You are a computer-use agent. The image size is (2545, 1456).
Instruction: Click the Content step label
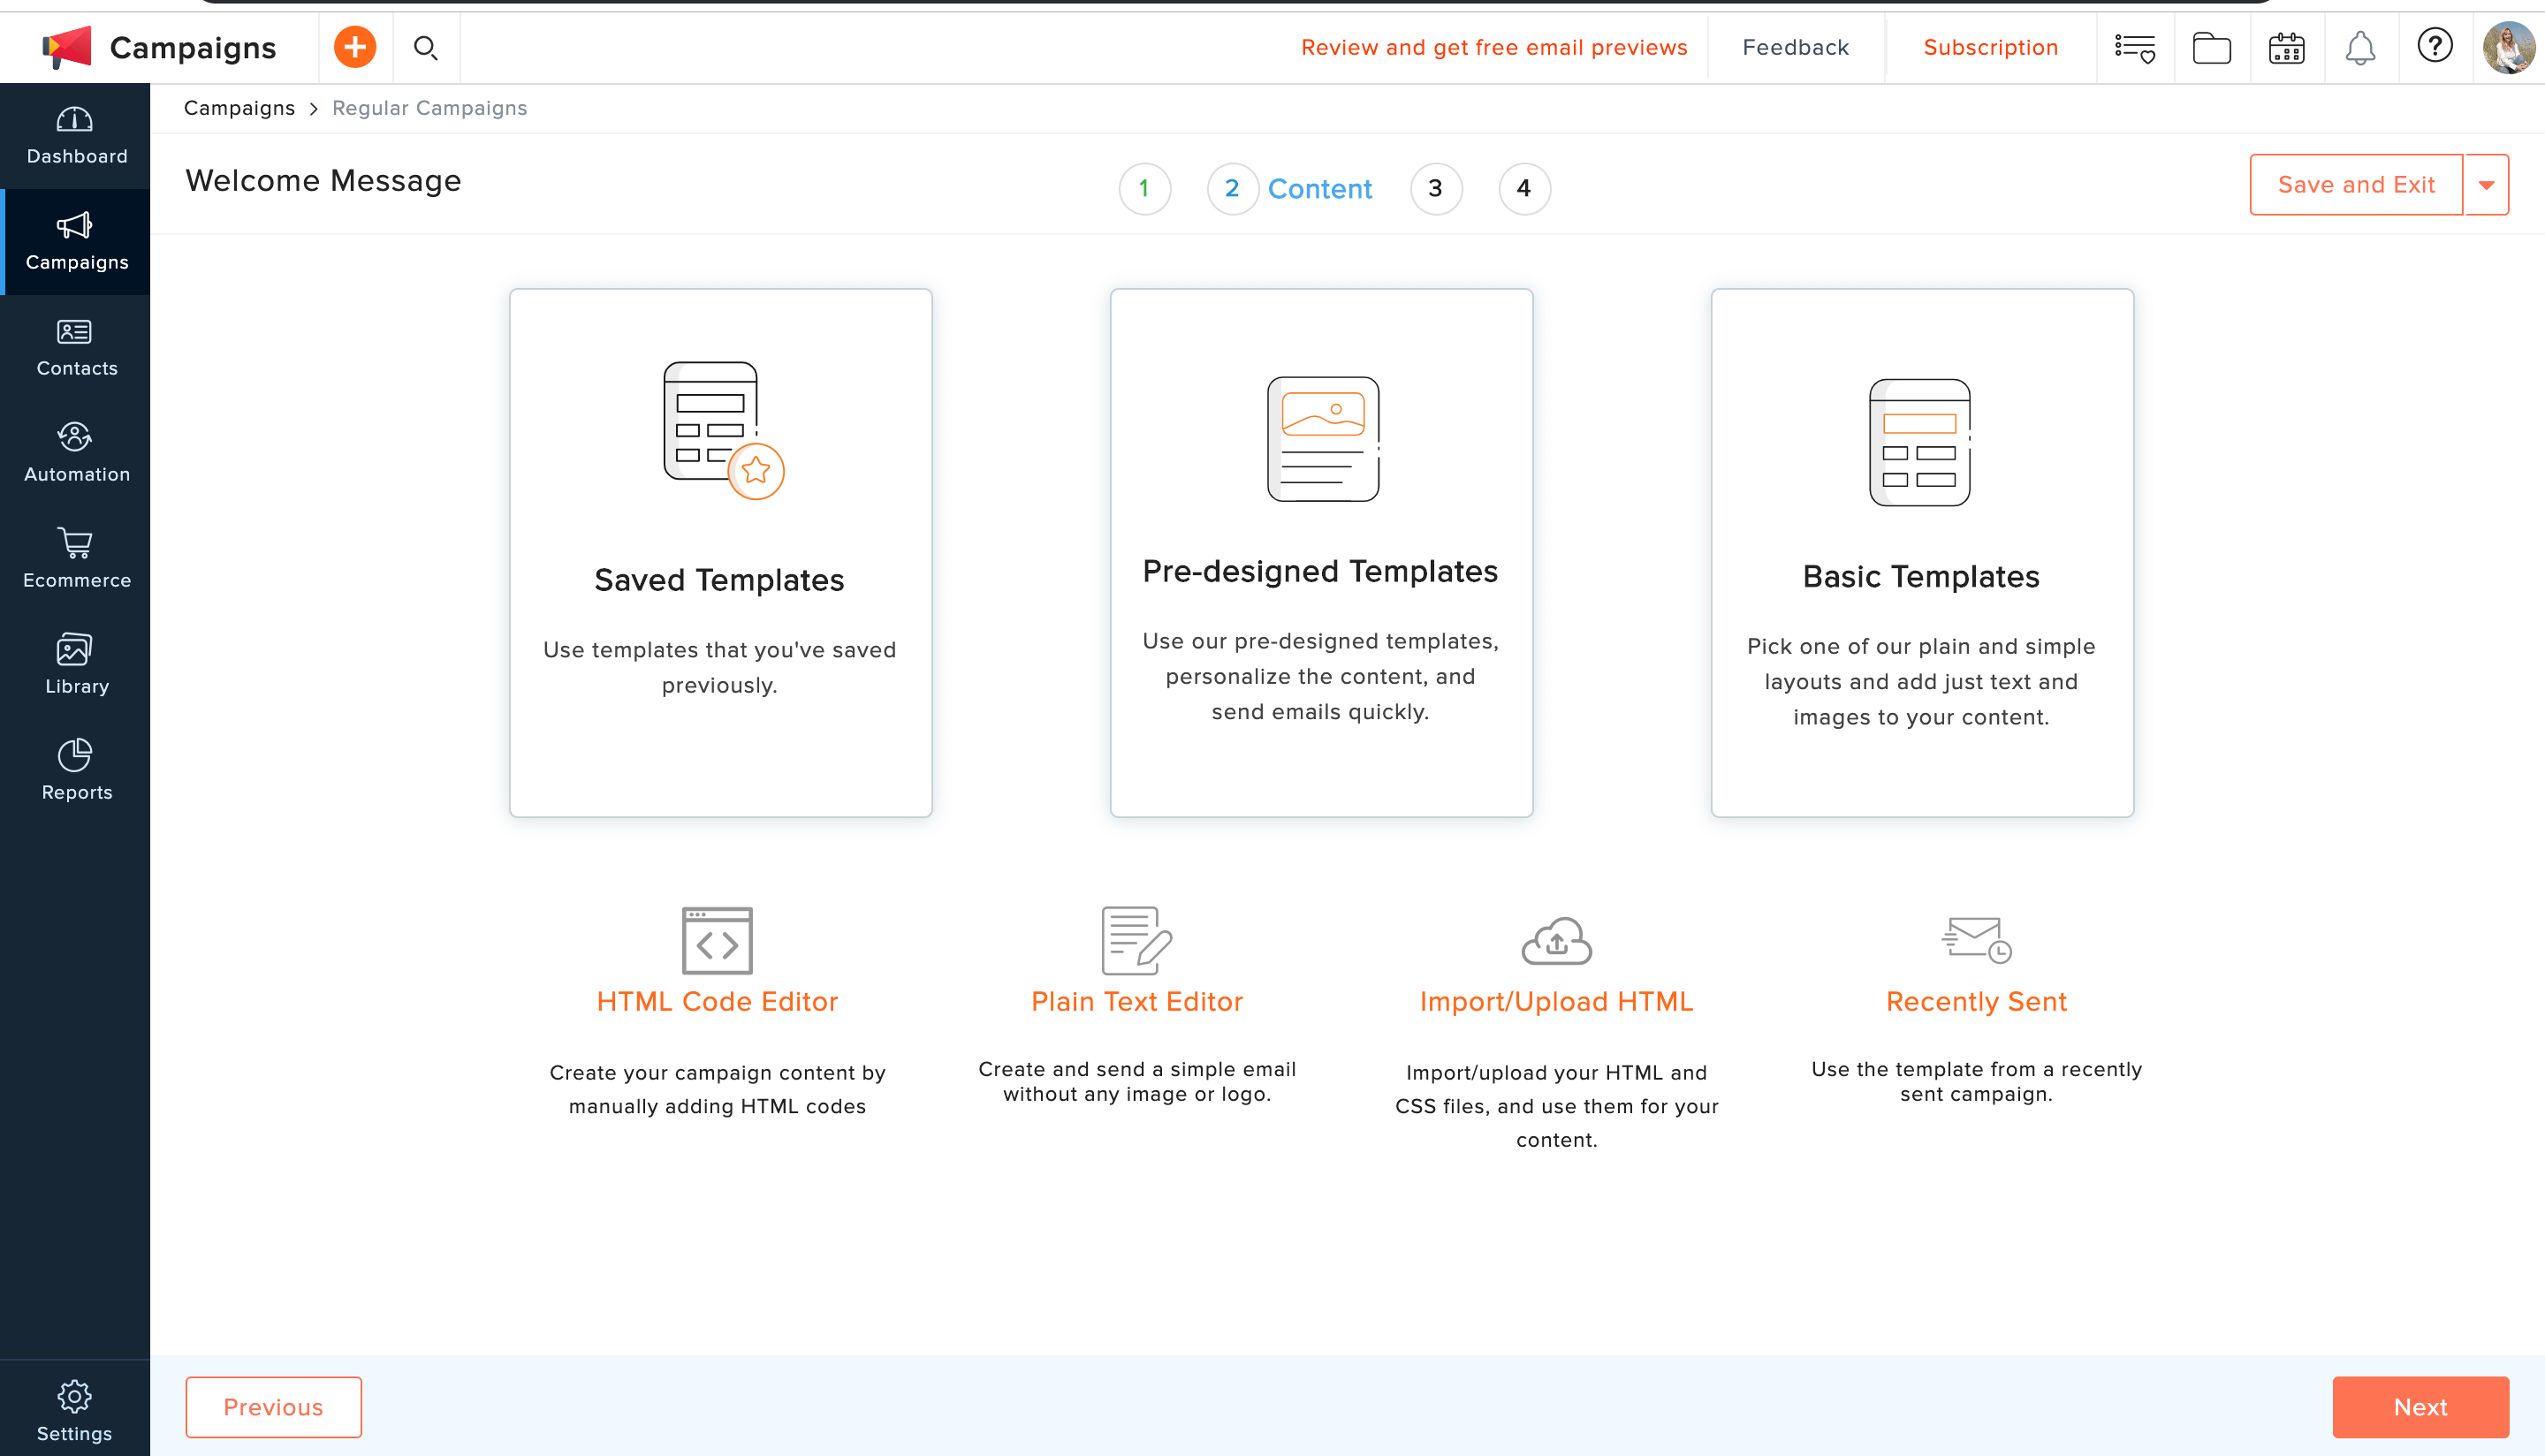point(1319,188)
